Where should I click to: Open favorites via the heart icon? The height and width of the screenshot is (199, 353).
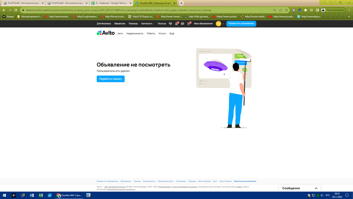click(x=170, y=23)
